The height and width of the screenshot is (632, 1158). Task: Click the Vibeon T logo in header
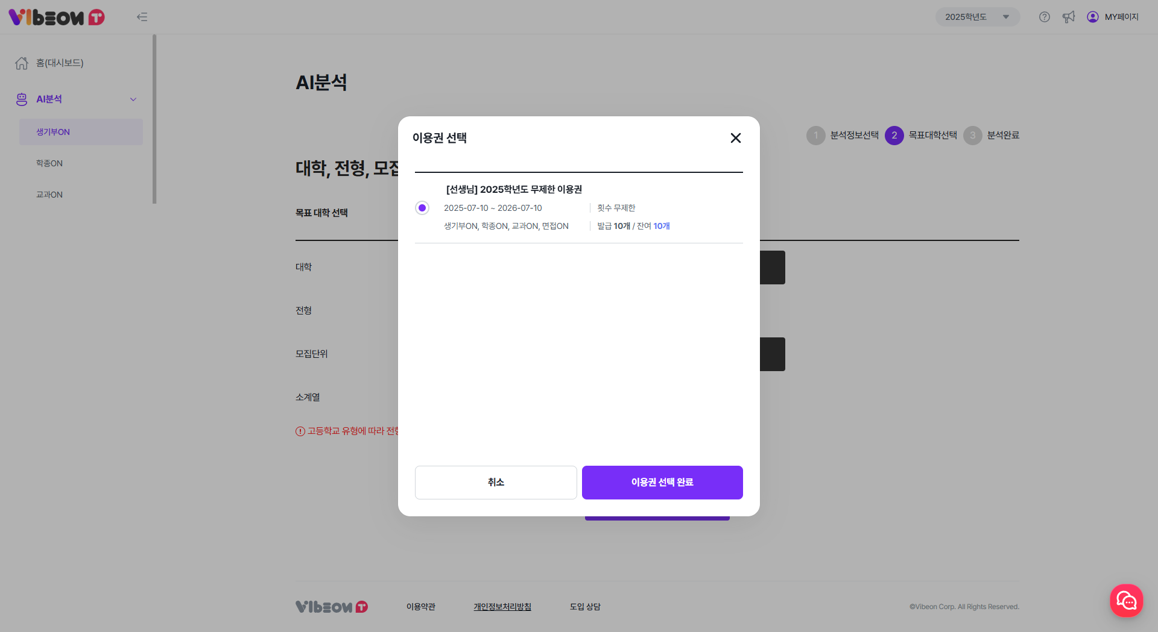[x=56, y=17]
